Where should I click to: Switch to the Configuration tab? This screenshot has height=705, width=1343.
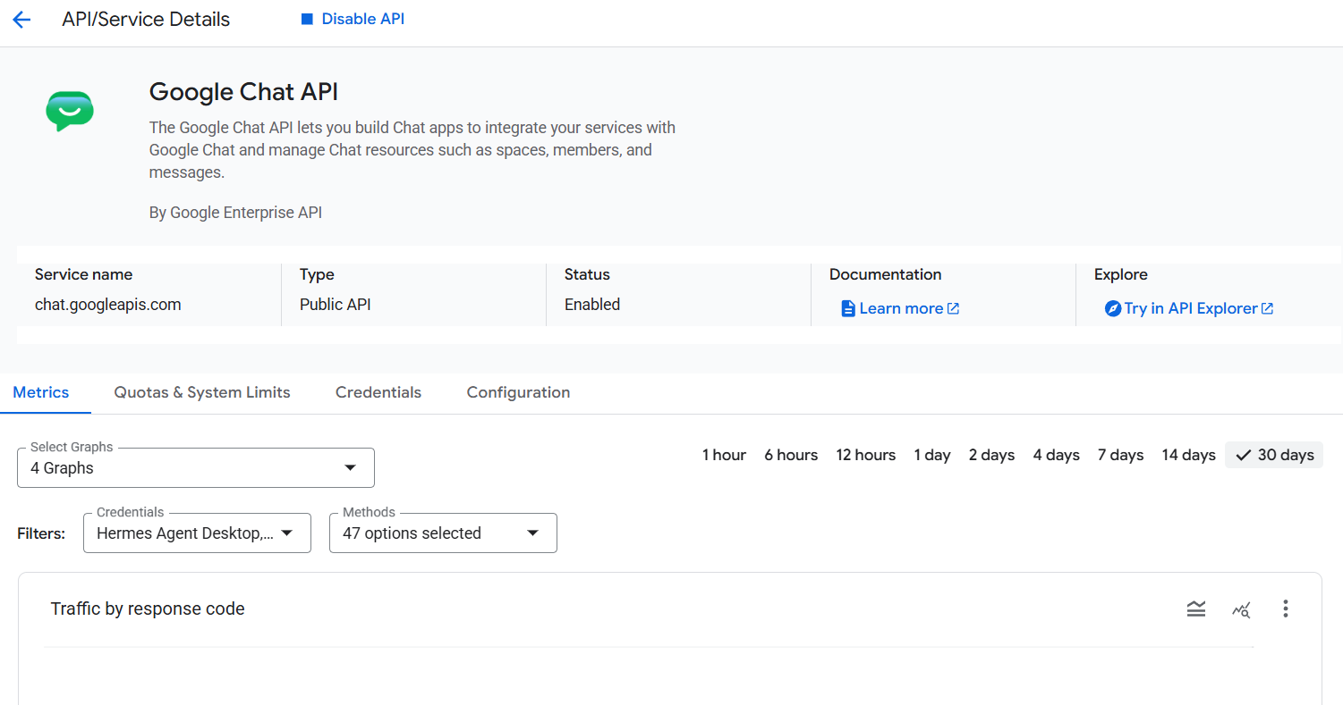(x=518, y=392)
